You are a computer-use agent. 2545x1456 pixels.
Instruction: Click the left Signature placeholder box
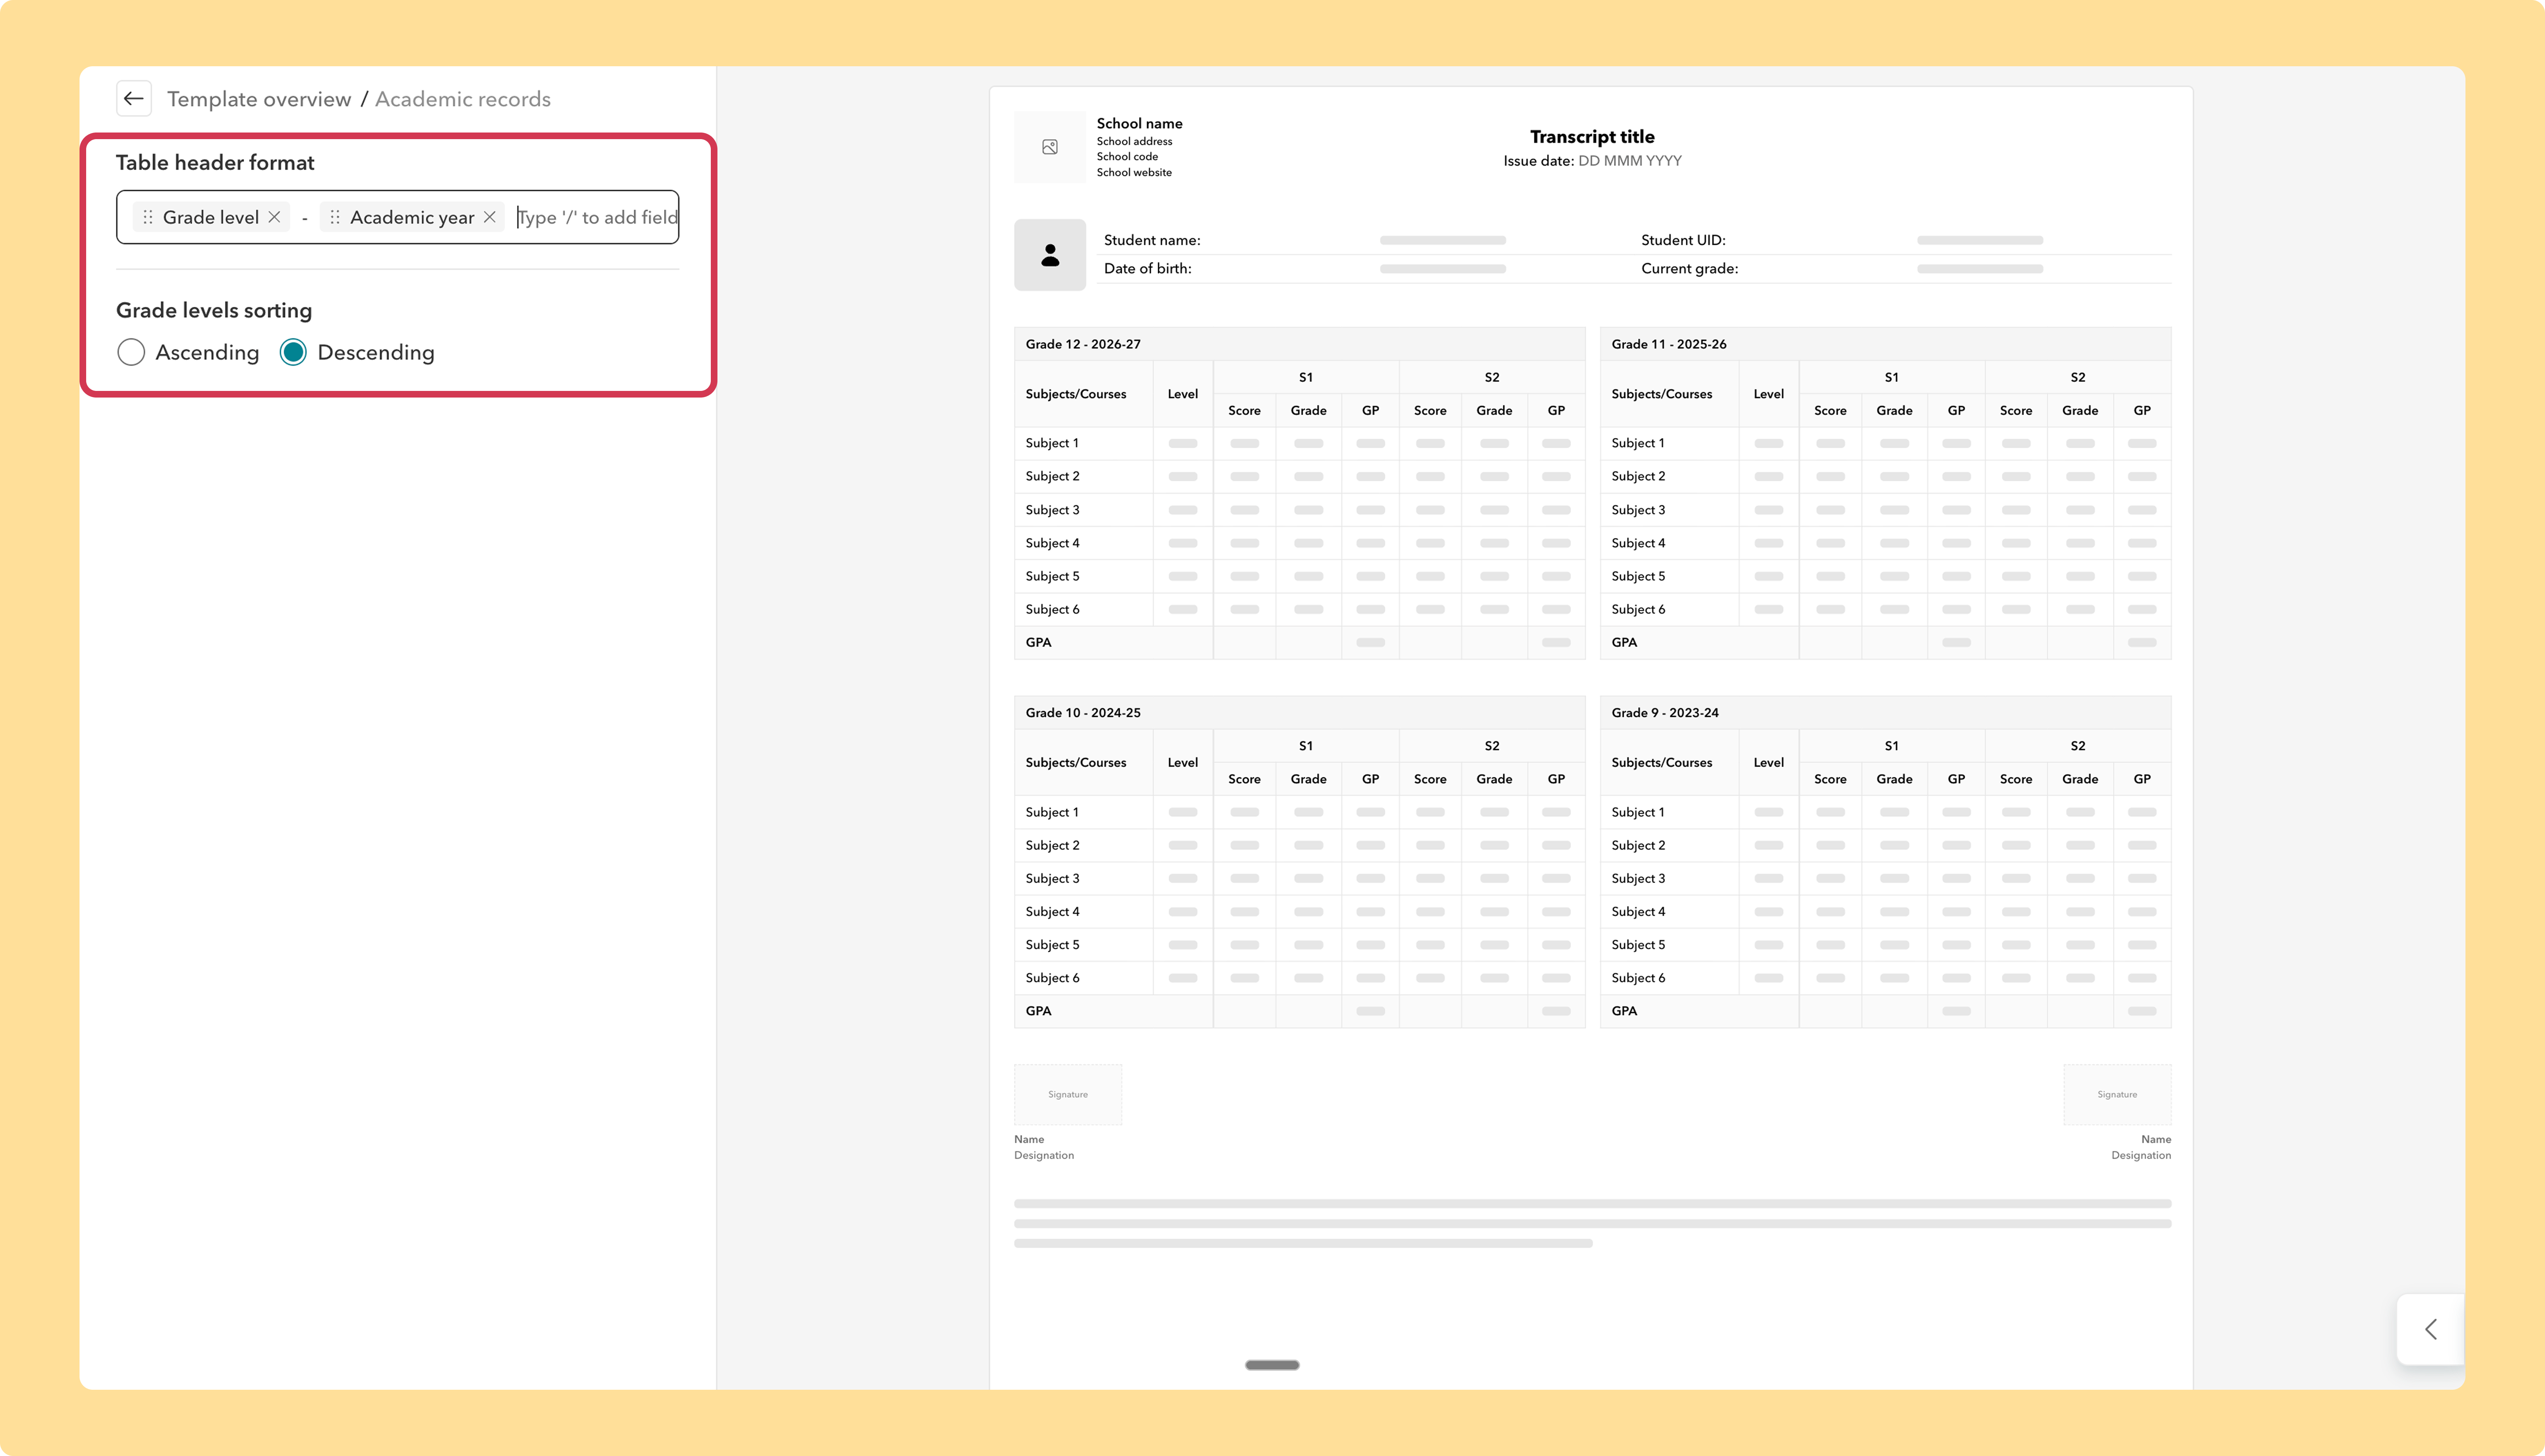pos(1068,1095)
